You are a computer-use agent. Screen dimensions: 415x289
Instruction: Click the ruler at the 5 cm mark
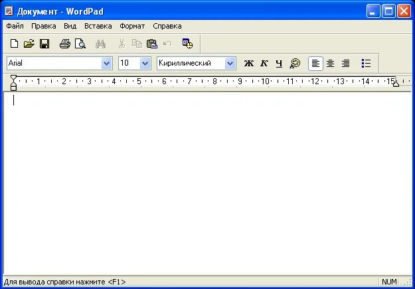(x=139, y=82)
